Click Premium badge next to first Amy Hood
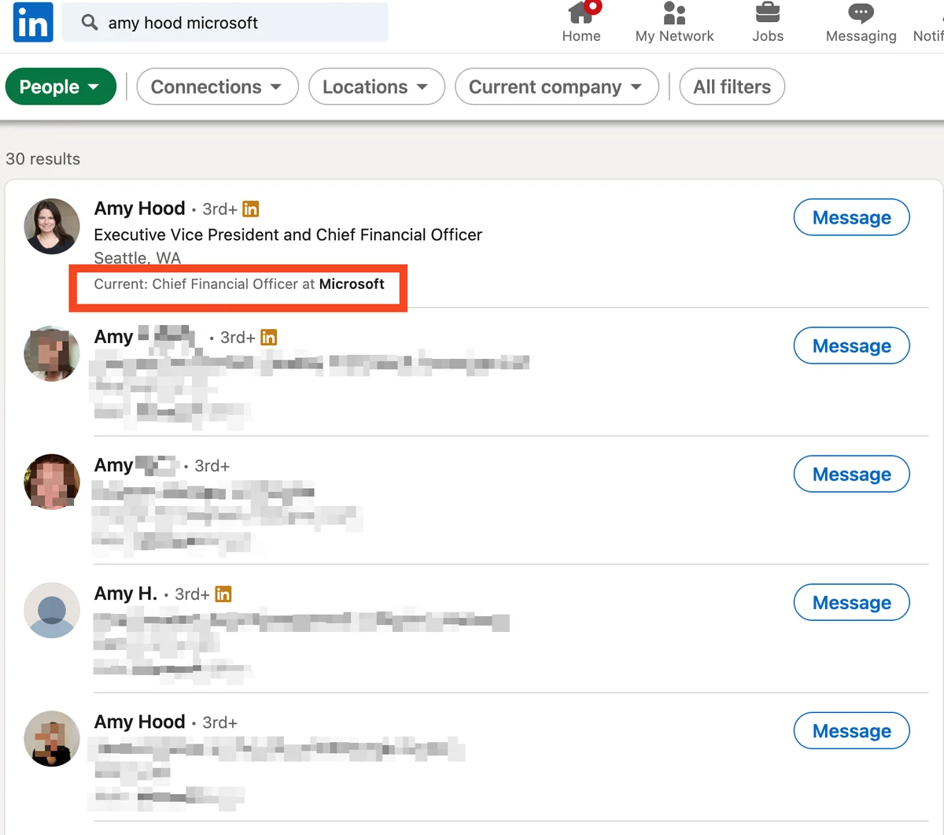Viewport: 944px width, 835px height. [x=251, y=209]
